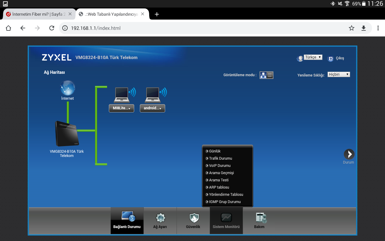This screenshot has width=385, height=241.
Task: Go to the browser home page
Action: coord(8,28)
